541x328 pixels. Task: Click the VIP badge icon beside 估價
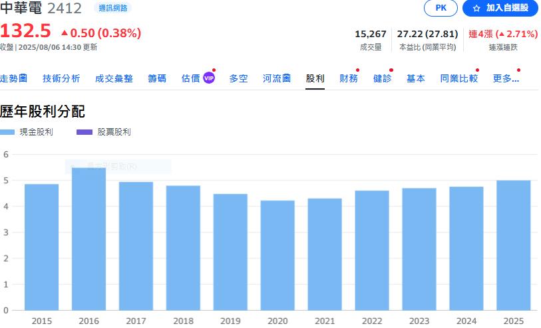[209, 78]
